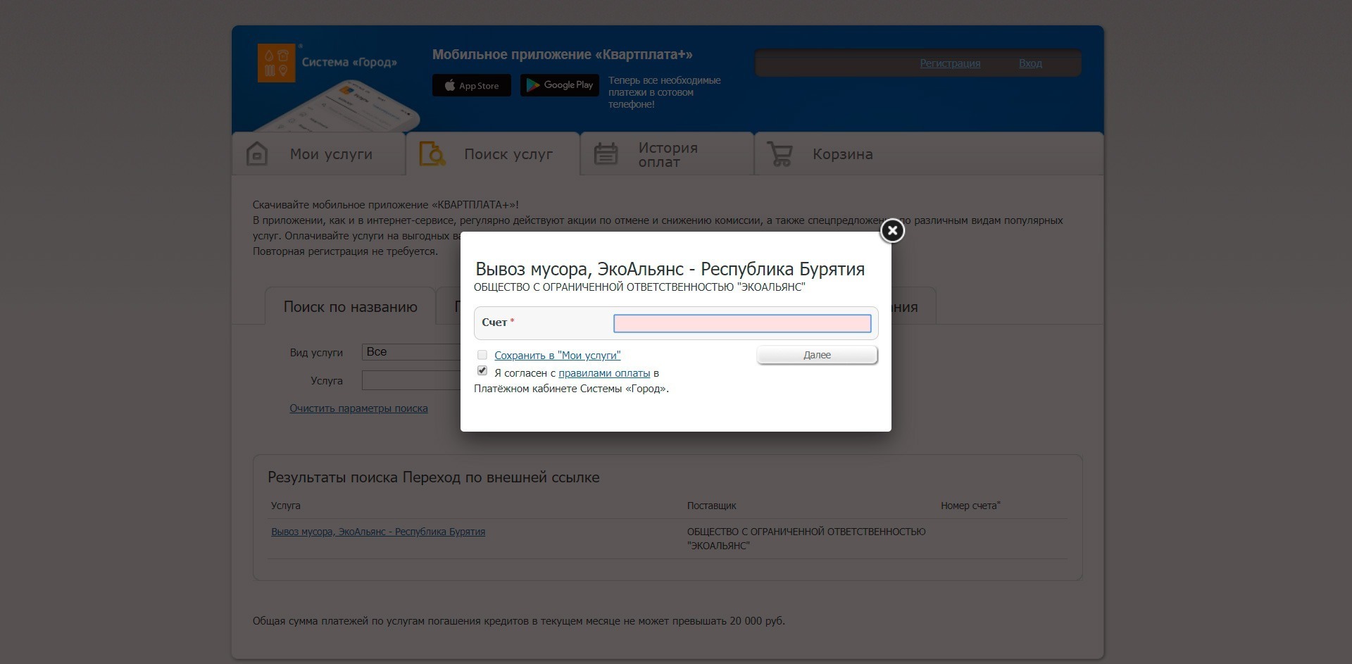
Task: Open the App Store download badge
Action: (471, 85)
